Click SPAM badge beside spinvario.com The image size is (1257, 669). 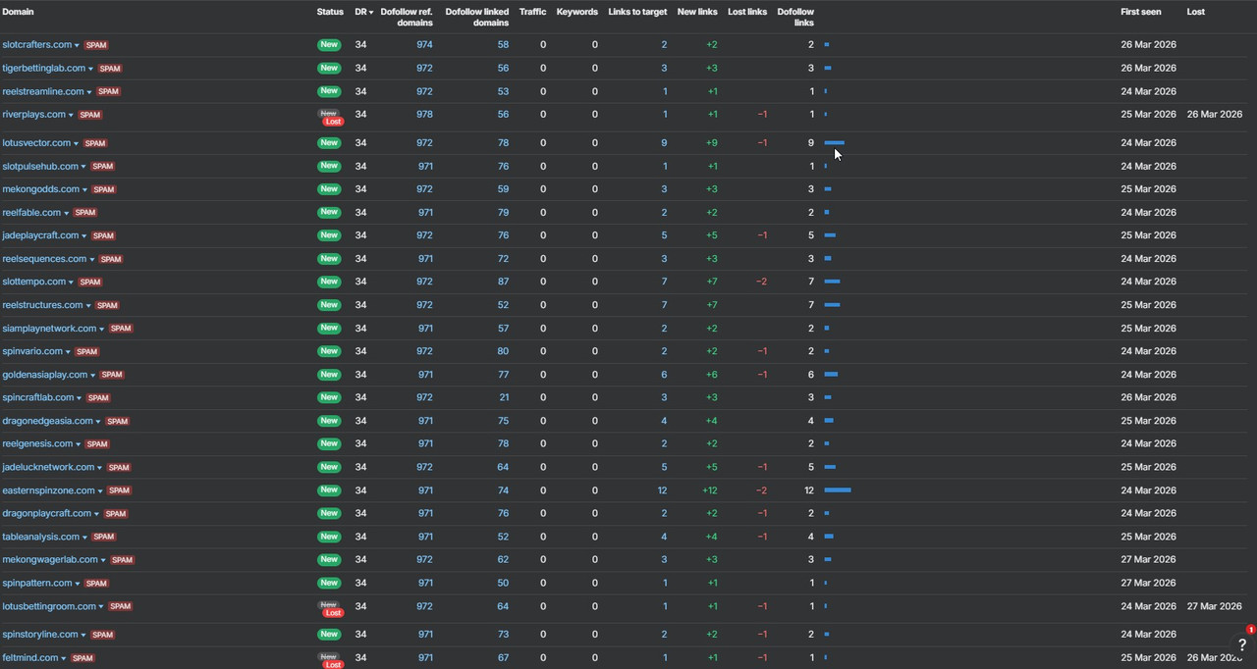pos(87,352)
